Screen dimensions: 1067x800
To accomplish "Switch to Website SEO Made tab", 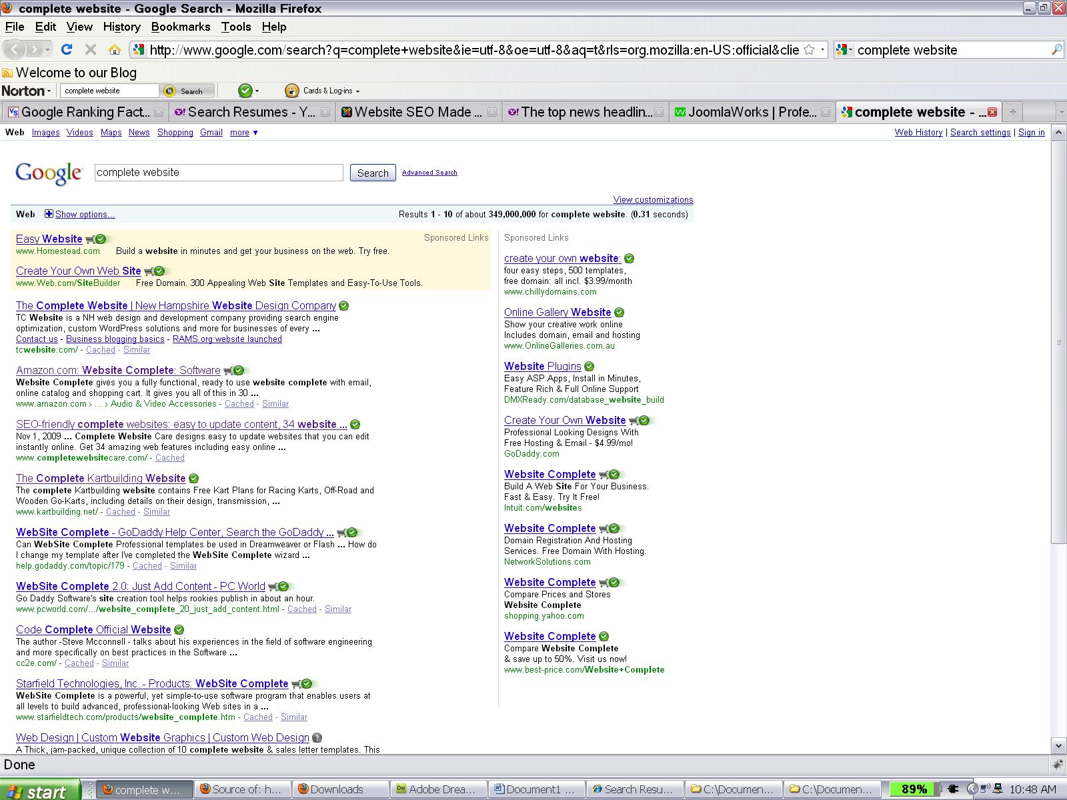I will (418, 112).
